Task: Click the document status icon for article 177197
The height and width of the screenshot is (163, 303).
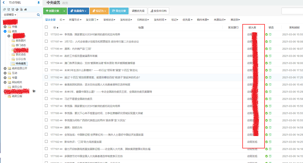Action: pos(270,42)
